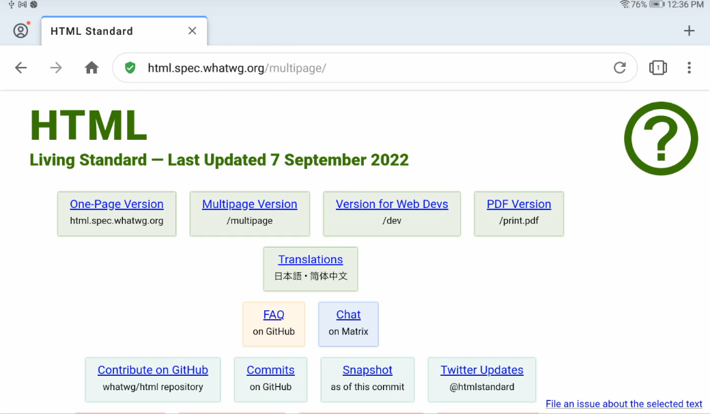Click the forward navigation arrow

point(56,68)
